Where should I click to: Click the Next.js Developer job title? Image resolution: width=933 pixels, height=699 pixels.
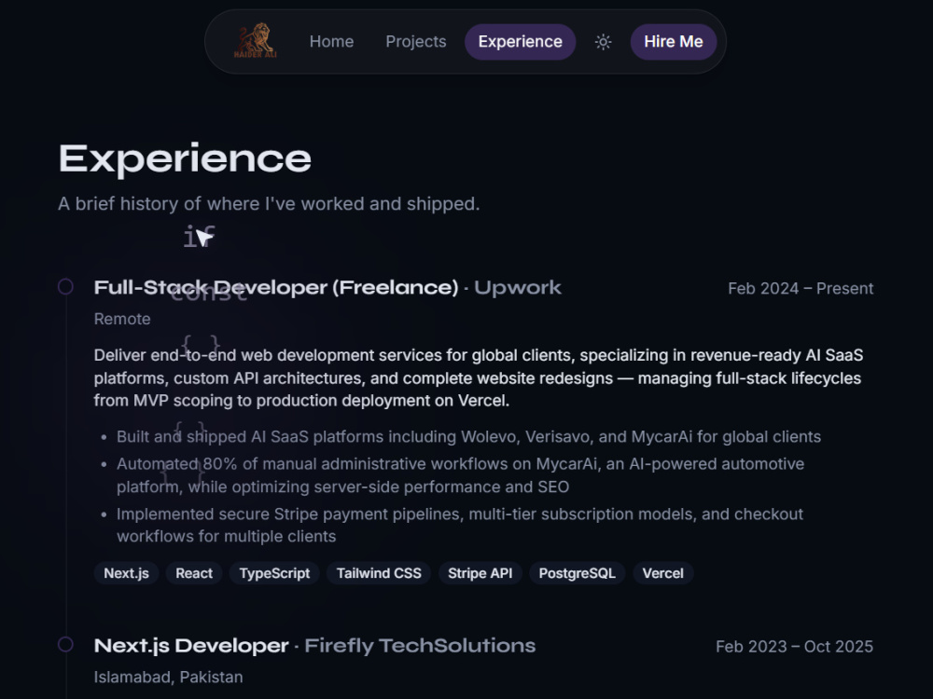click(191, 646)
